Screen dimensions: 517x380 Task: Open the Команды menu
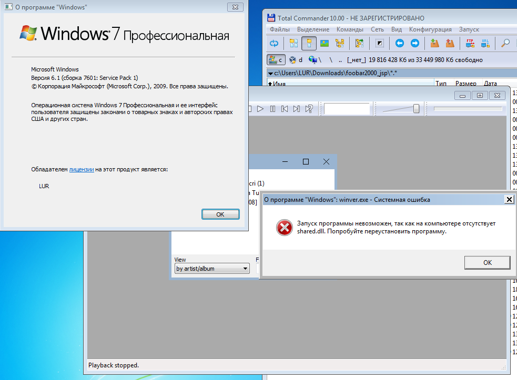click(x=350, y=29)
